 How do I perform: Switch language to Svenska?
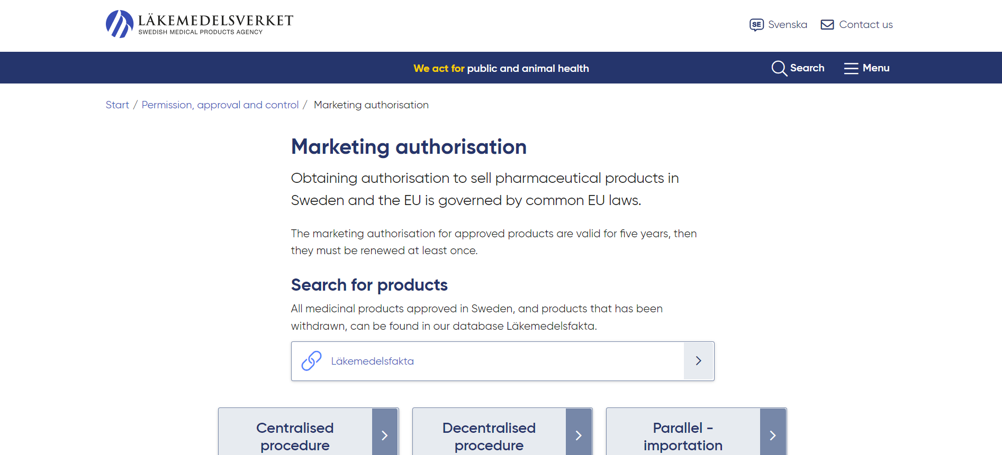tap(787, 25)
